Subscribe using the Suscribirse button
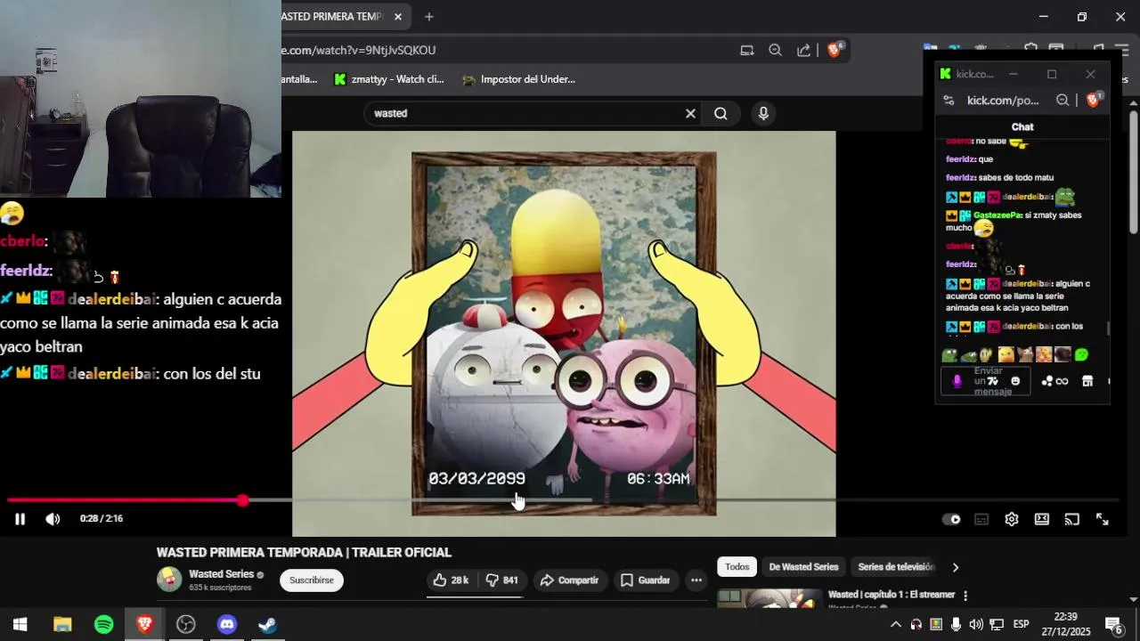This screenshot has width=1140, height=641. (x=312, y=580)
